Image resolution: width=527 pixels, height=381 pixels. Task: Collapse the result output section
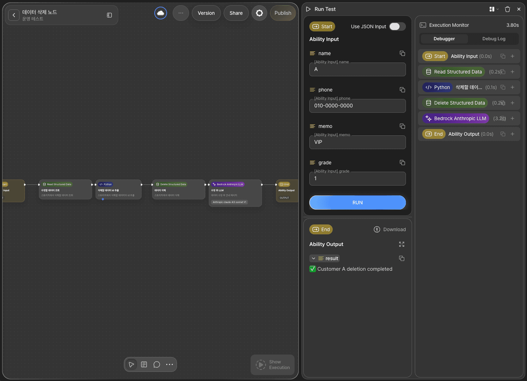313,258
